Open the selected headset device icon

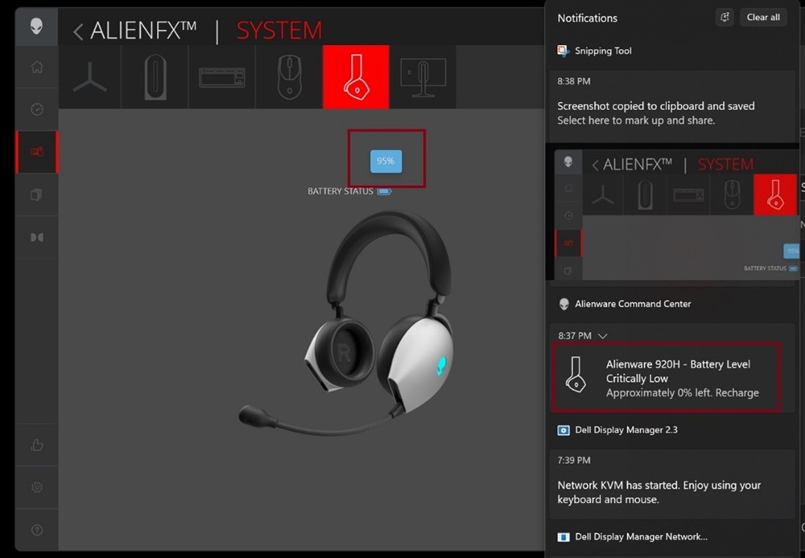pos(356,76)
